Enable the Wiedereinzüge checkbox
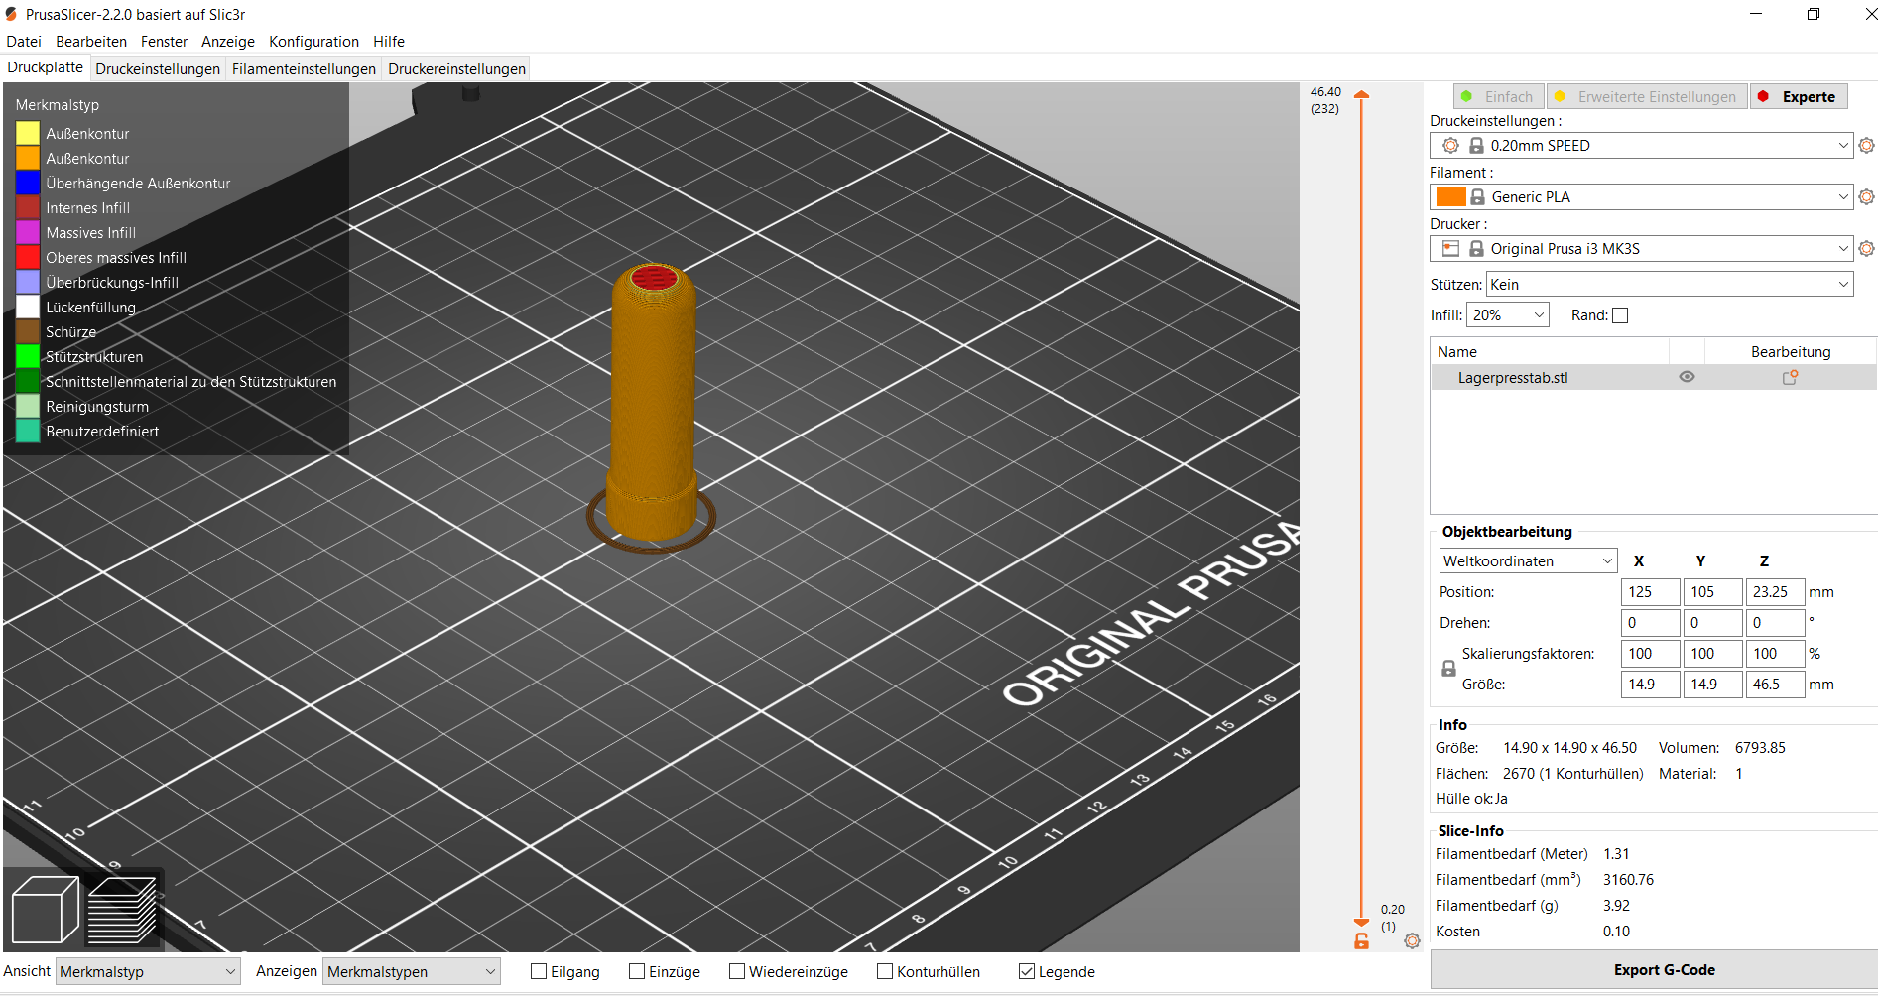Viewport: 1878px width, 996px height. point(737,971)
